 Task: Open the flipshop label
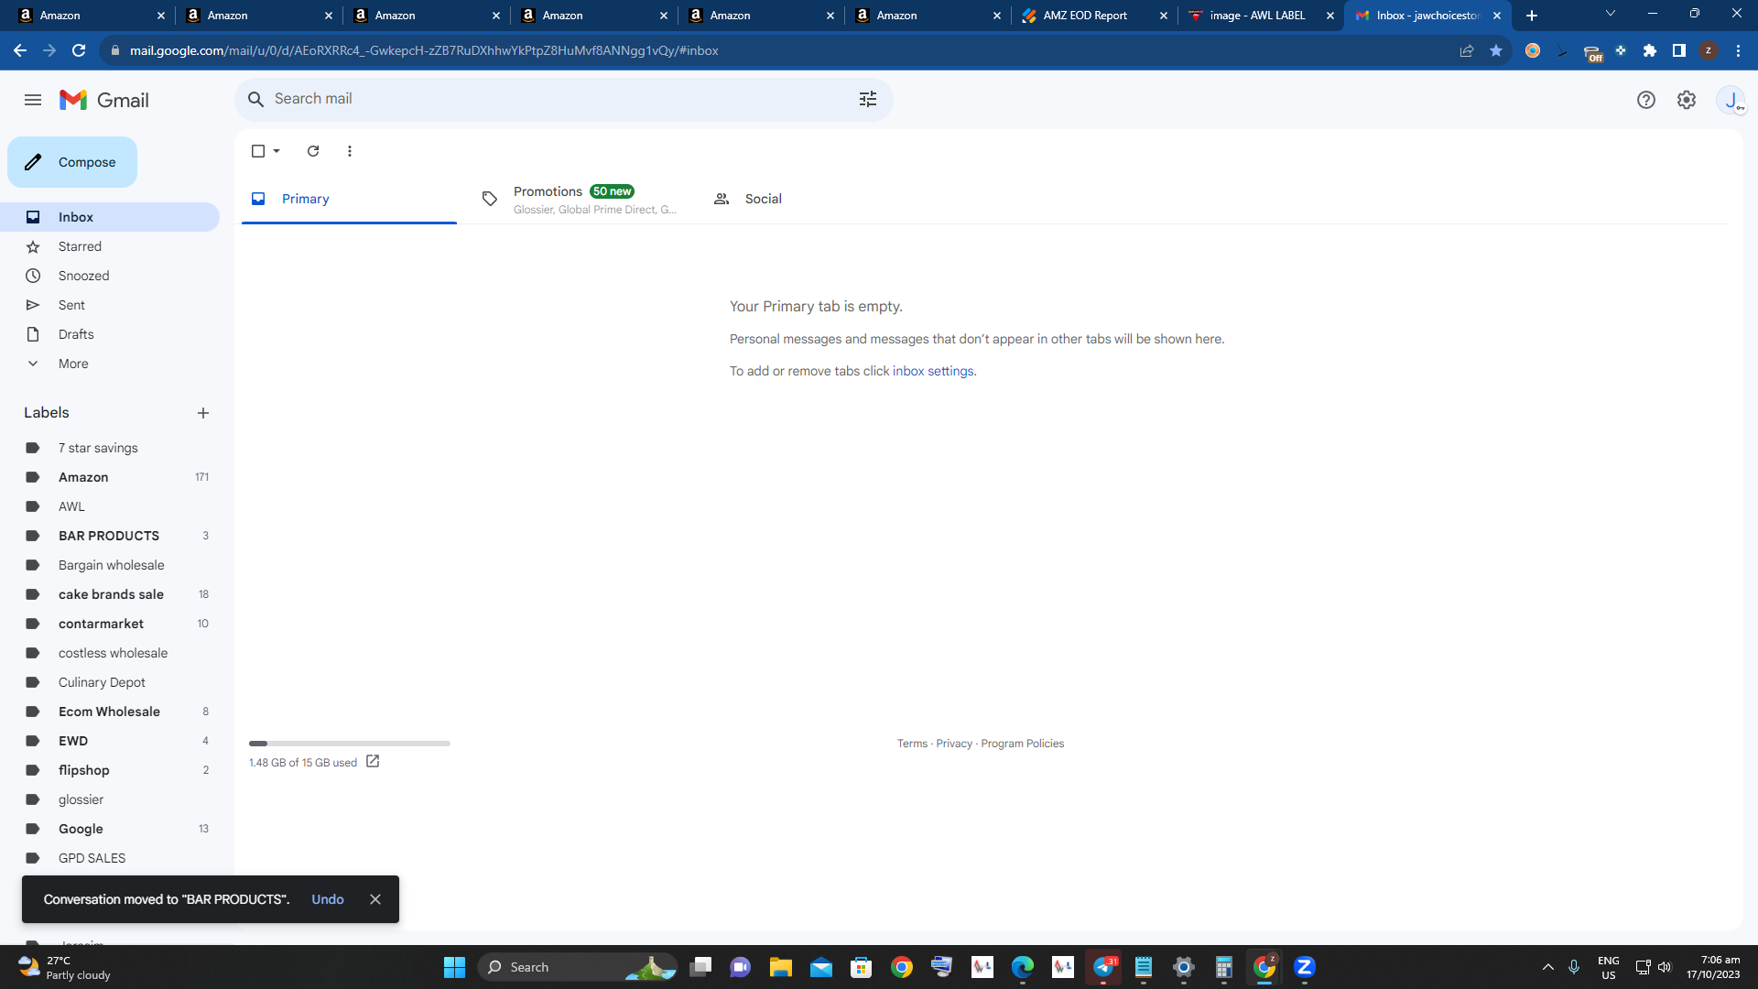110,770
